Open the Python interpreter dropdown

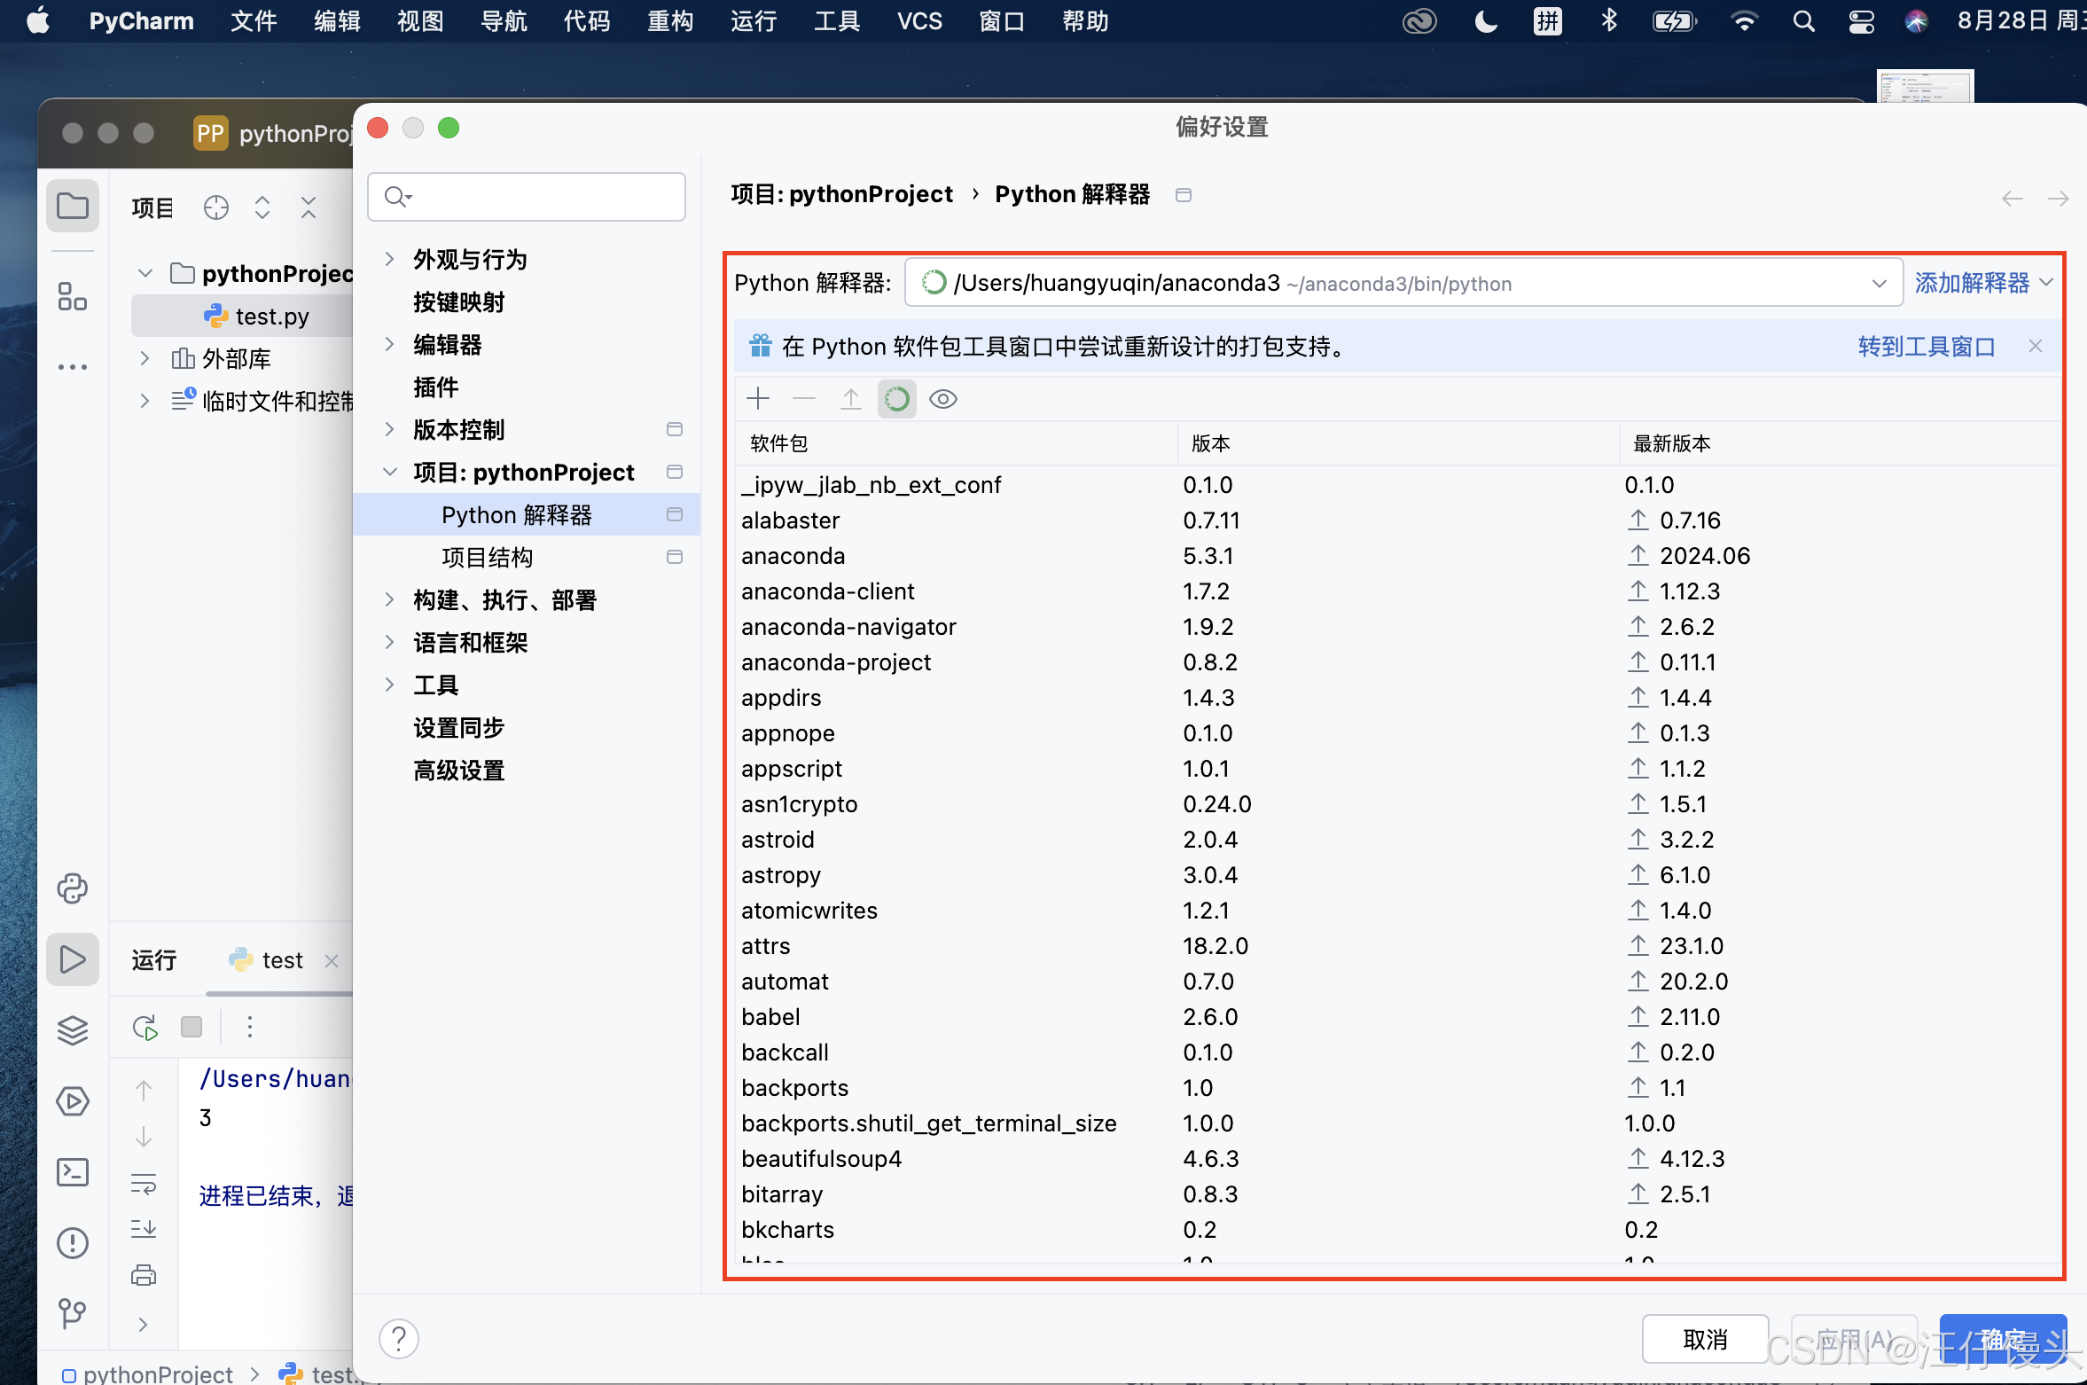tap(1403, 284)
